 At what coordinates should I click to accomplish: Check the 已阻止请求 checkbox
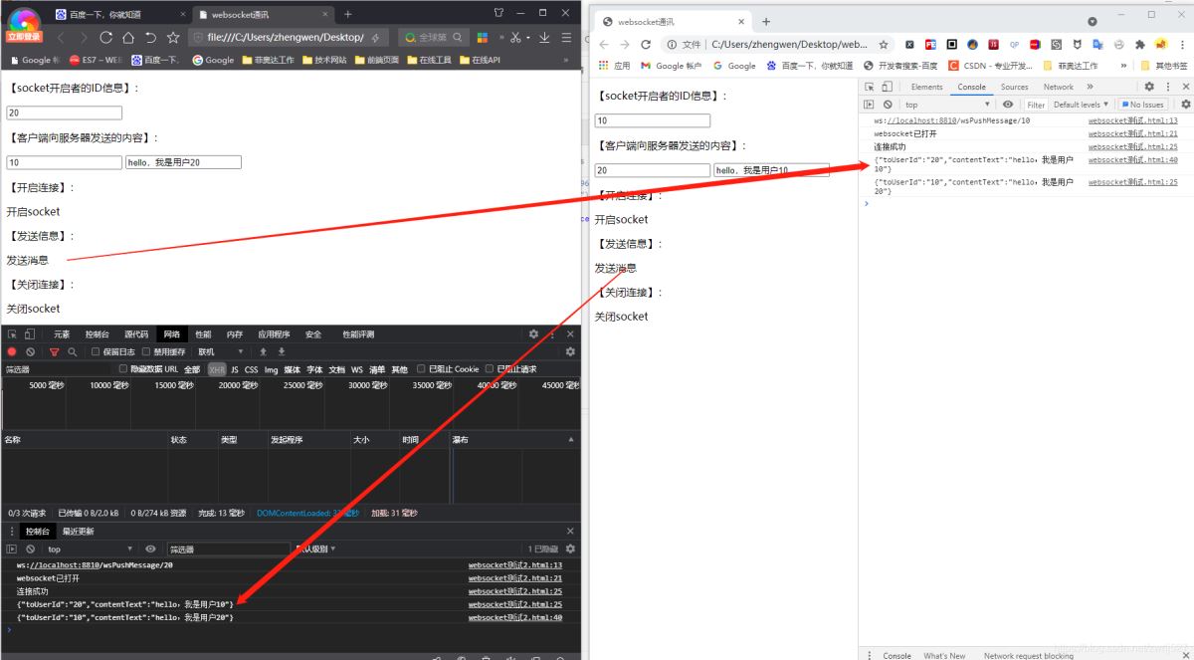tap(490, 369)
